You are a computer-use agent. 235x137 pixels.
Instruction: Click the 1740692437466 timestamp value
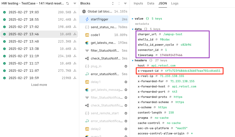click(171, 55)
